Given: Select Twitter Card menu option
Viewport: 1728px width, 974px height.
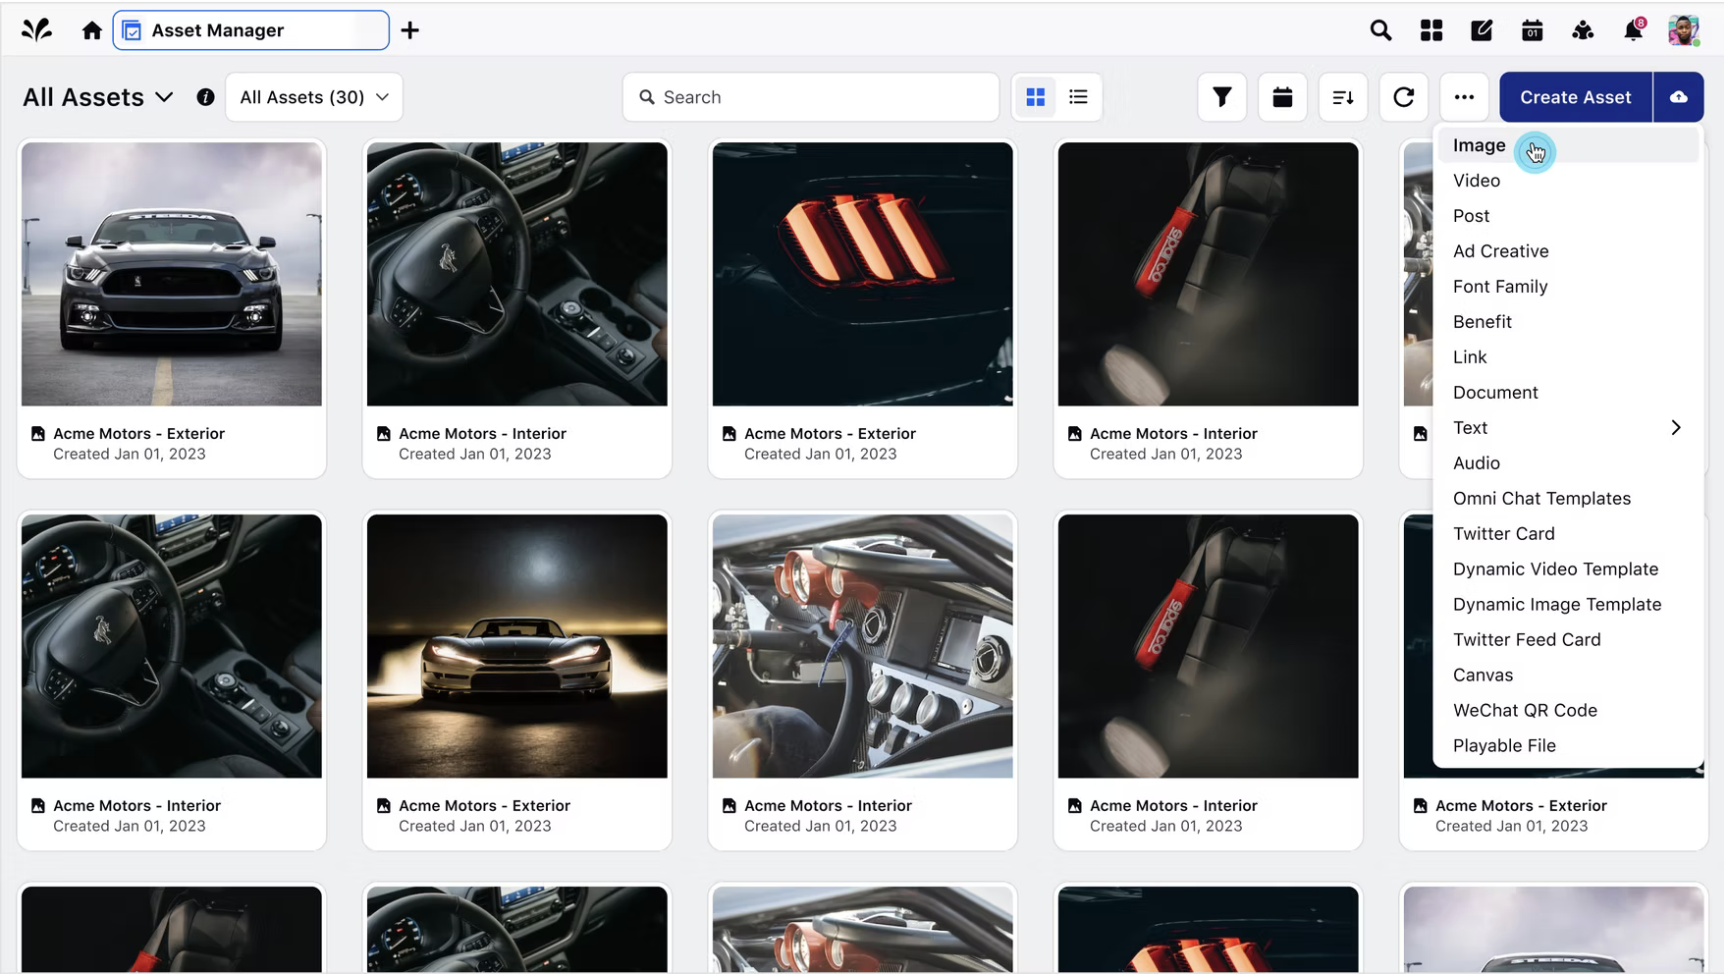Looking at the screenshot, I should (1568, 534).
